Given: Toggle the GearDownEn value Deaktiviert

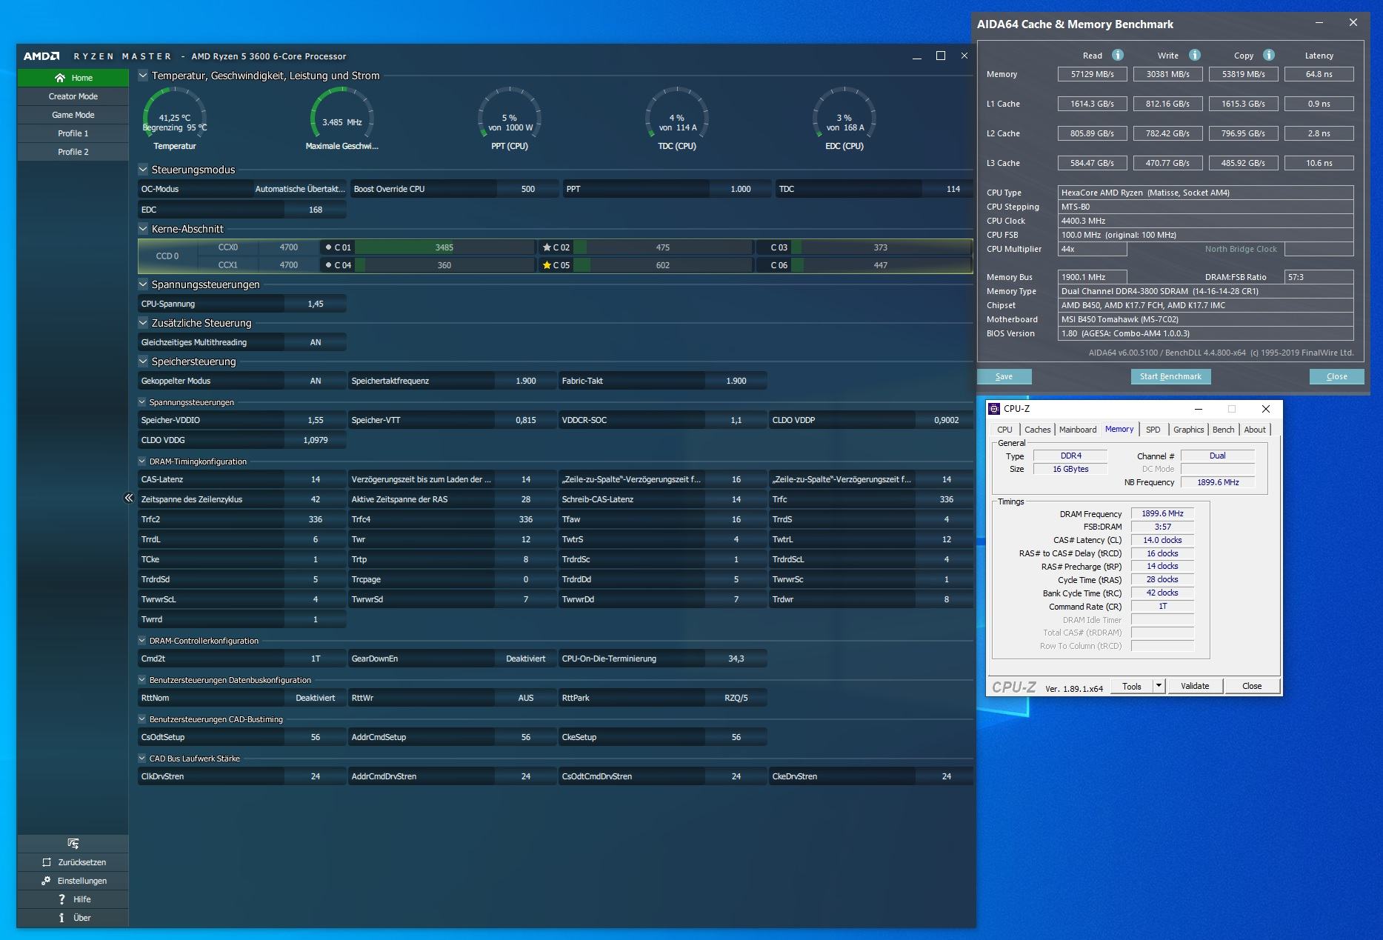Looking at the screenshot, I should (x=526, y=659).
